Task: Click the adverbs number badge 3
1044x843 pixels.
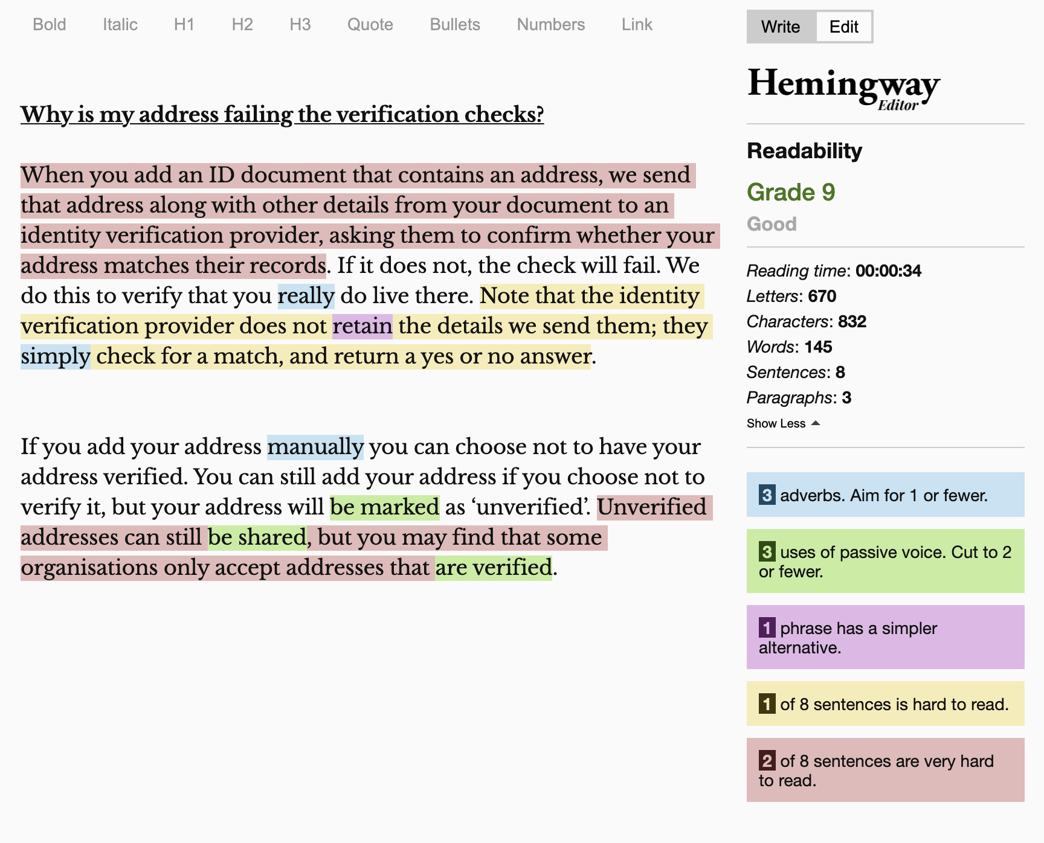Action: click(767, 495)
